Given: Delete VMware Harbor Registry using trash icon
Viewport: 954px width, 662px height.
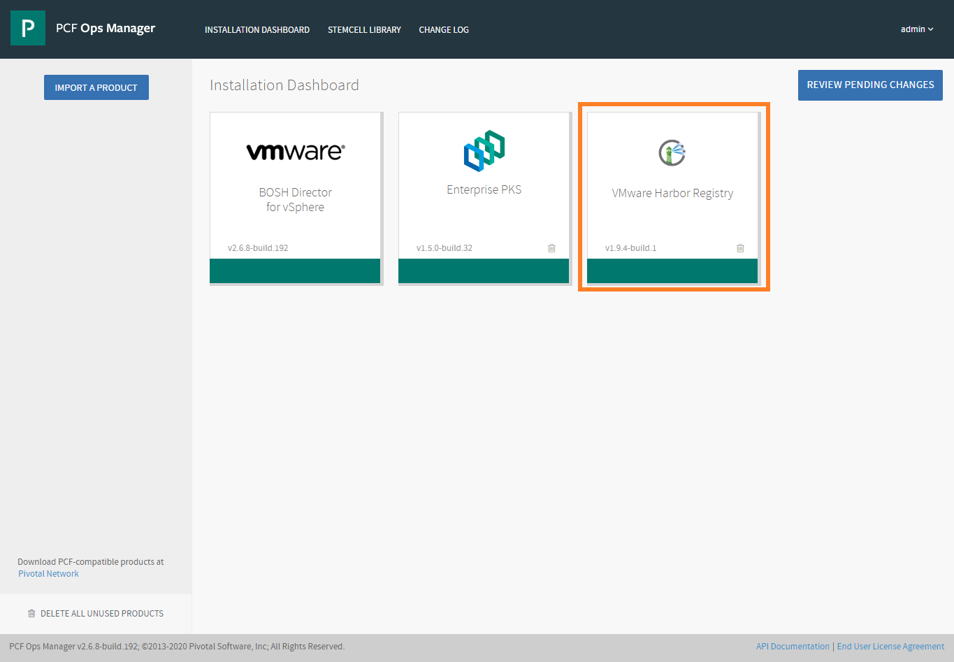Looking at the screenshot, I should 740,248.
